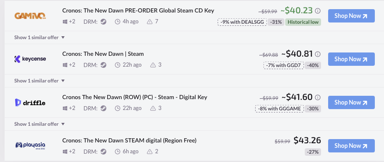Click the Keycense store logo

(x=30, y=59)
